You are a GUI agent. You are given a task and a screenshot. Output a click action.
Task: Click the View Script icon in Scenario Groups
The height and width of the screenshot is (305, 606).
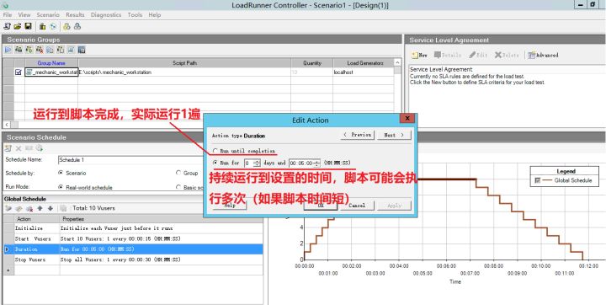71,50
